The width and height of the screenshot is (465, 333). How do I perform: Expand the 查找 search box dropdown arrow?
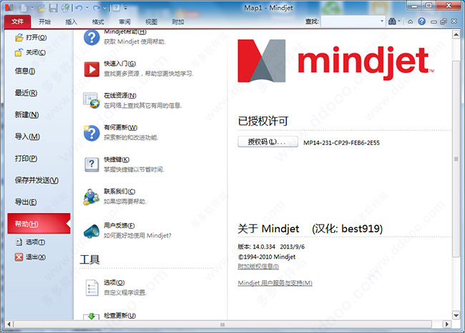(x=382, y=21)
